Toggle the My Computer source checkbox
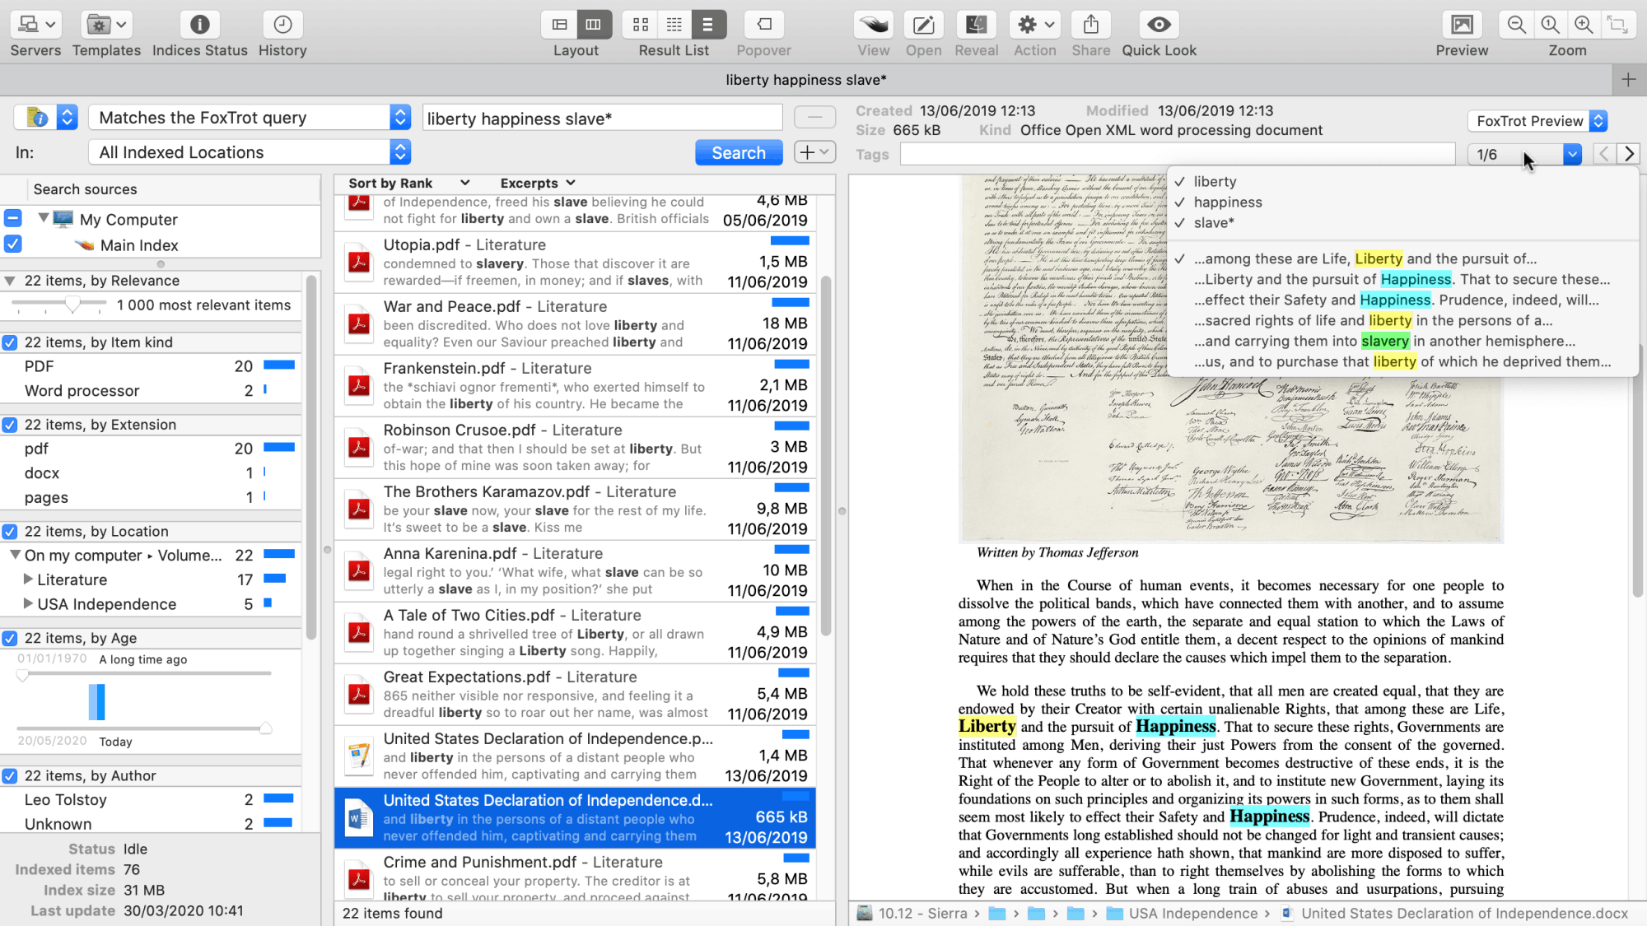Screen dimensions: 1647x926 tap(12, 219)
